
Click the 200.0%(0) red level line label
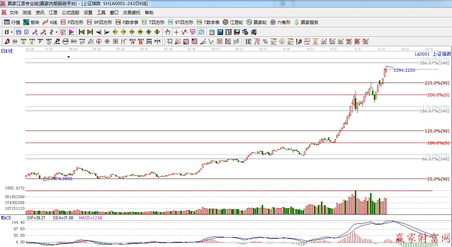[438, 95]
